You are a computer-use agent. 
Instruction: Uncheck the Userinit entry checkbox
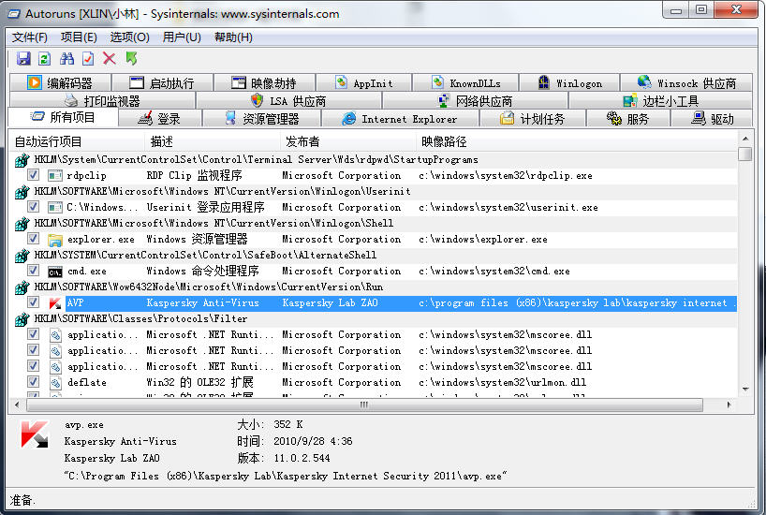[x=33, y=206]
